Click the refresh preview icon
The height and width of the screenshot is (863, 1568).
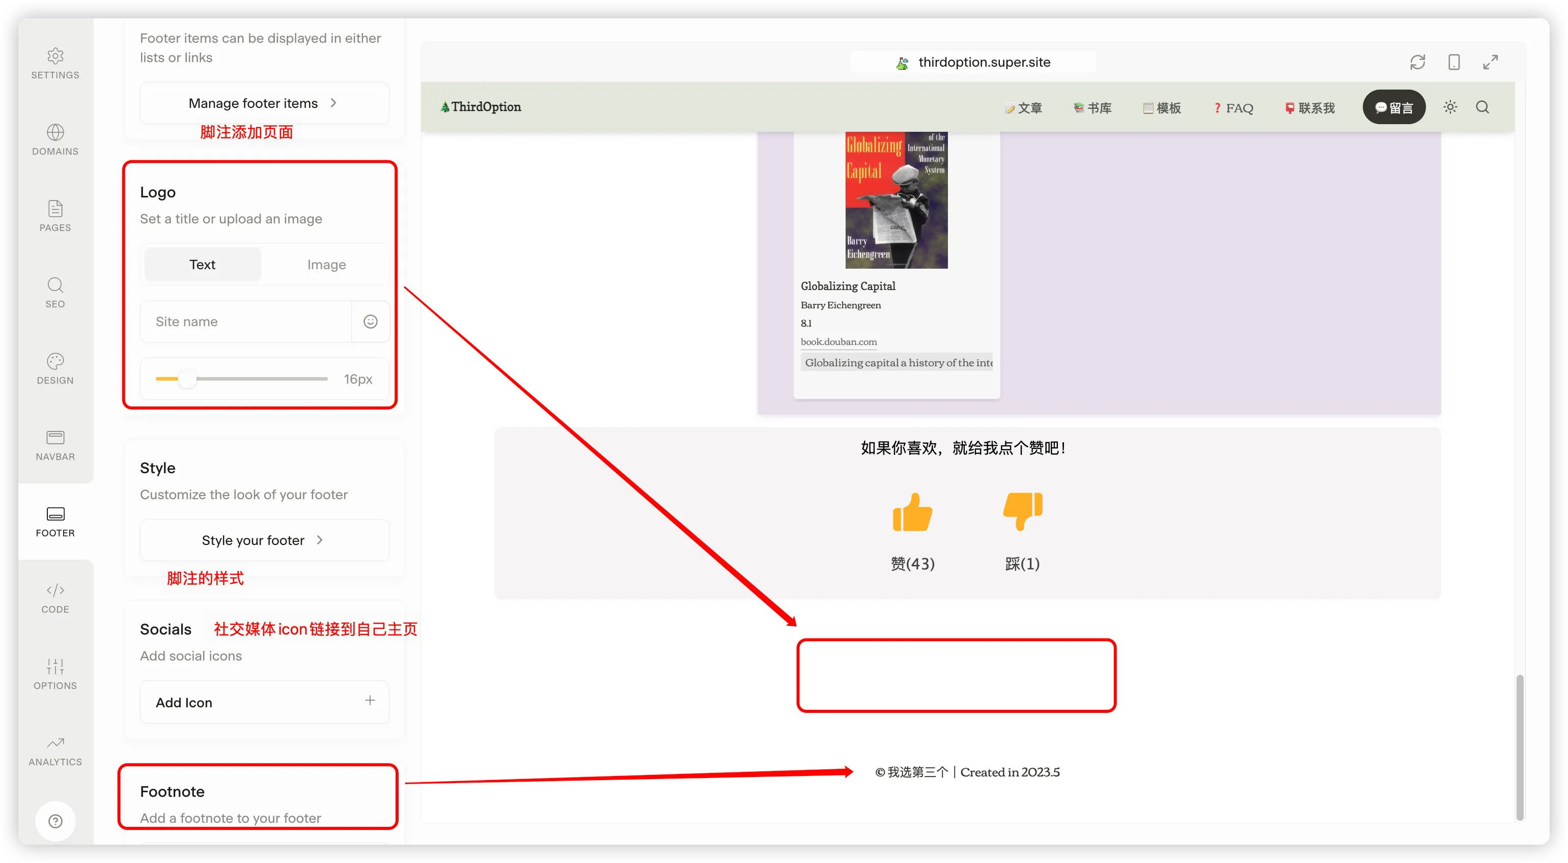(1418, 62)
